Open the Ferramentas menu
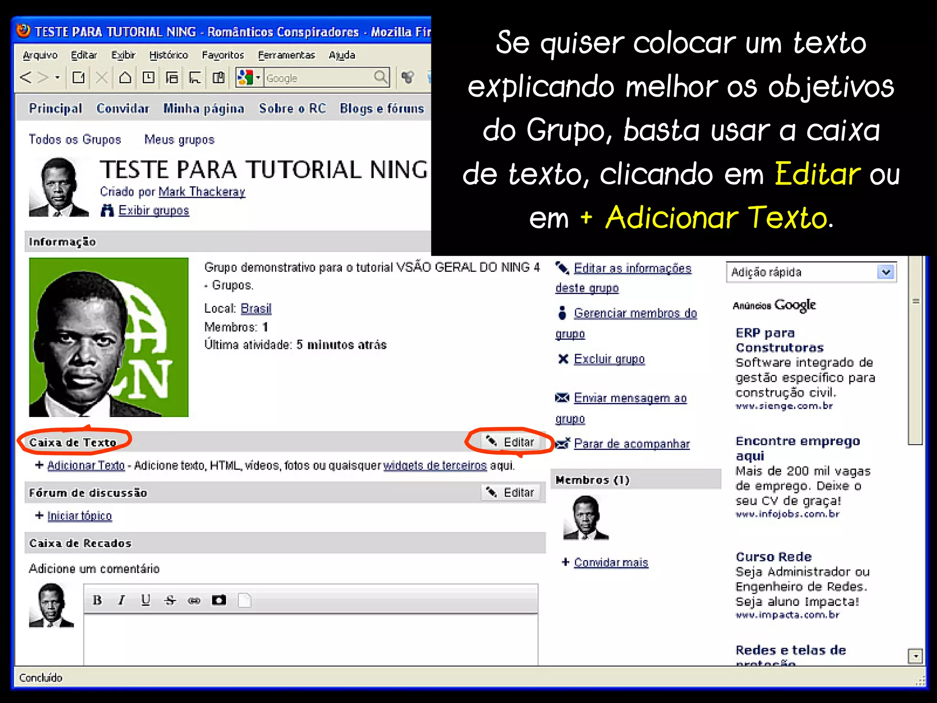 pyautogui.click(x=286, y=55)
